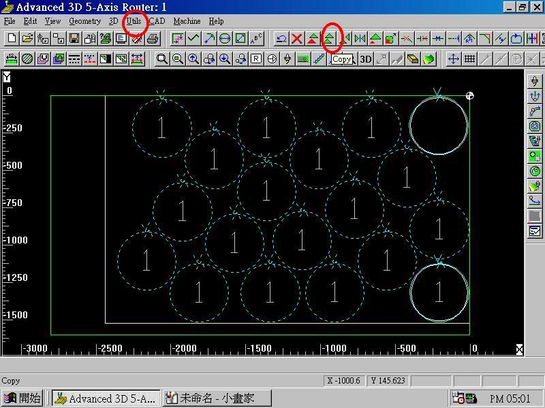Click the red X delete icon

coord(297,38)
